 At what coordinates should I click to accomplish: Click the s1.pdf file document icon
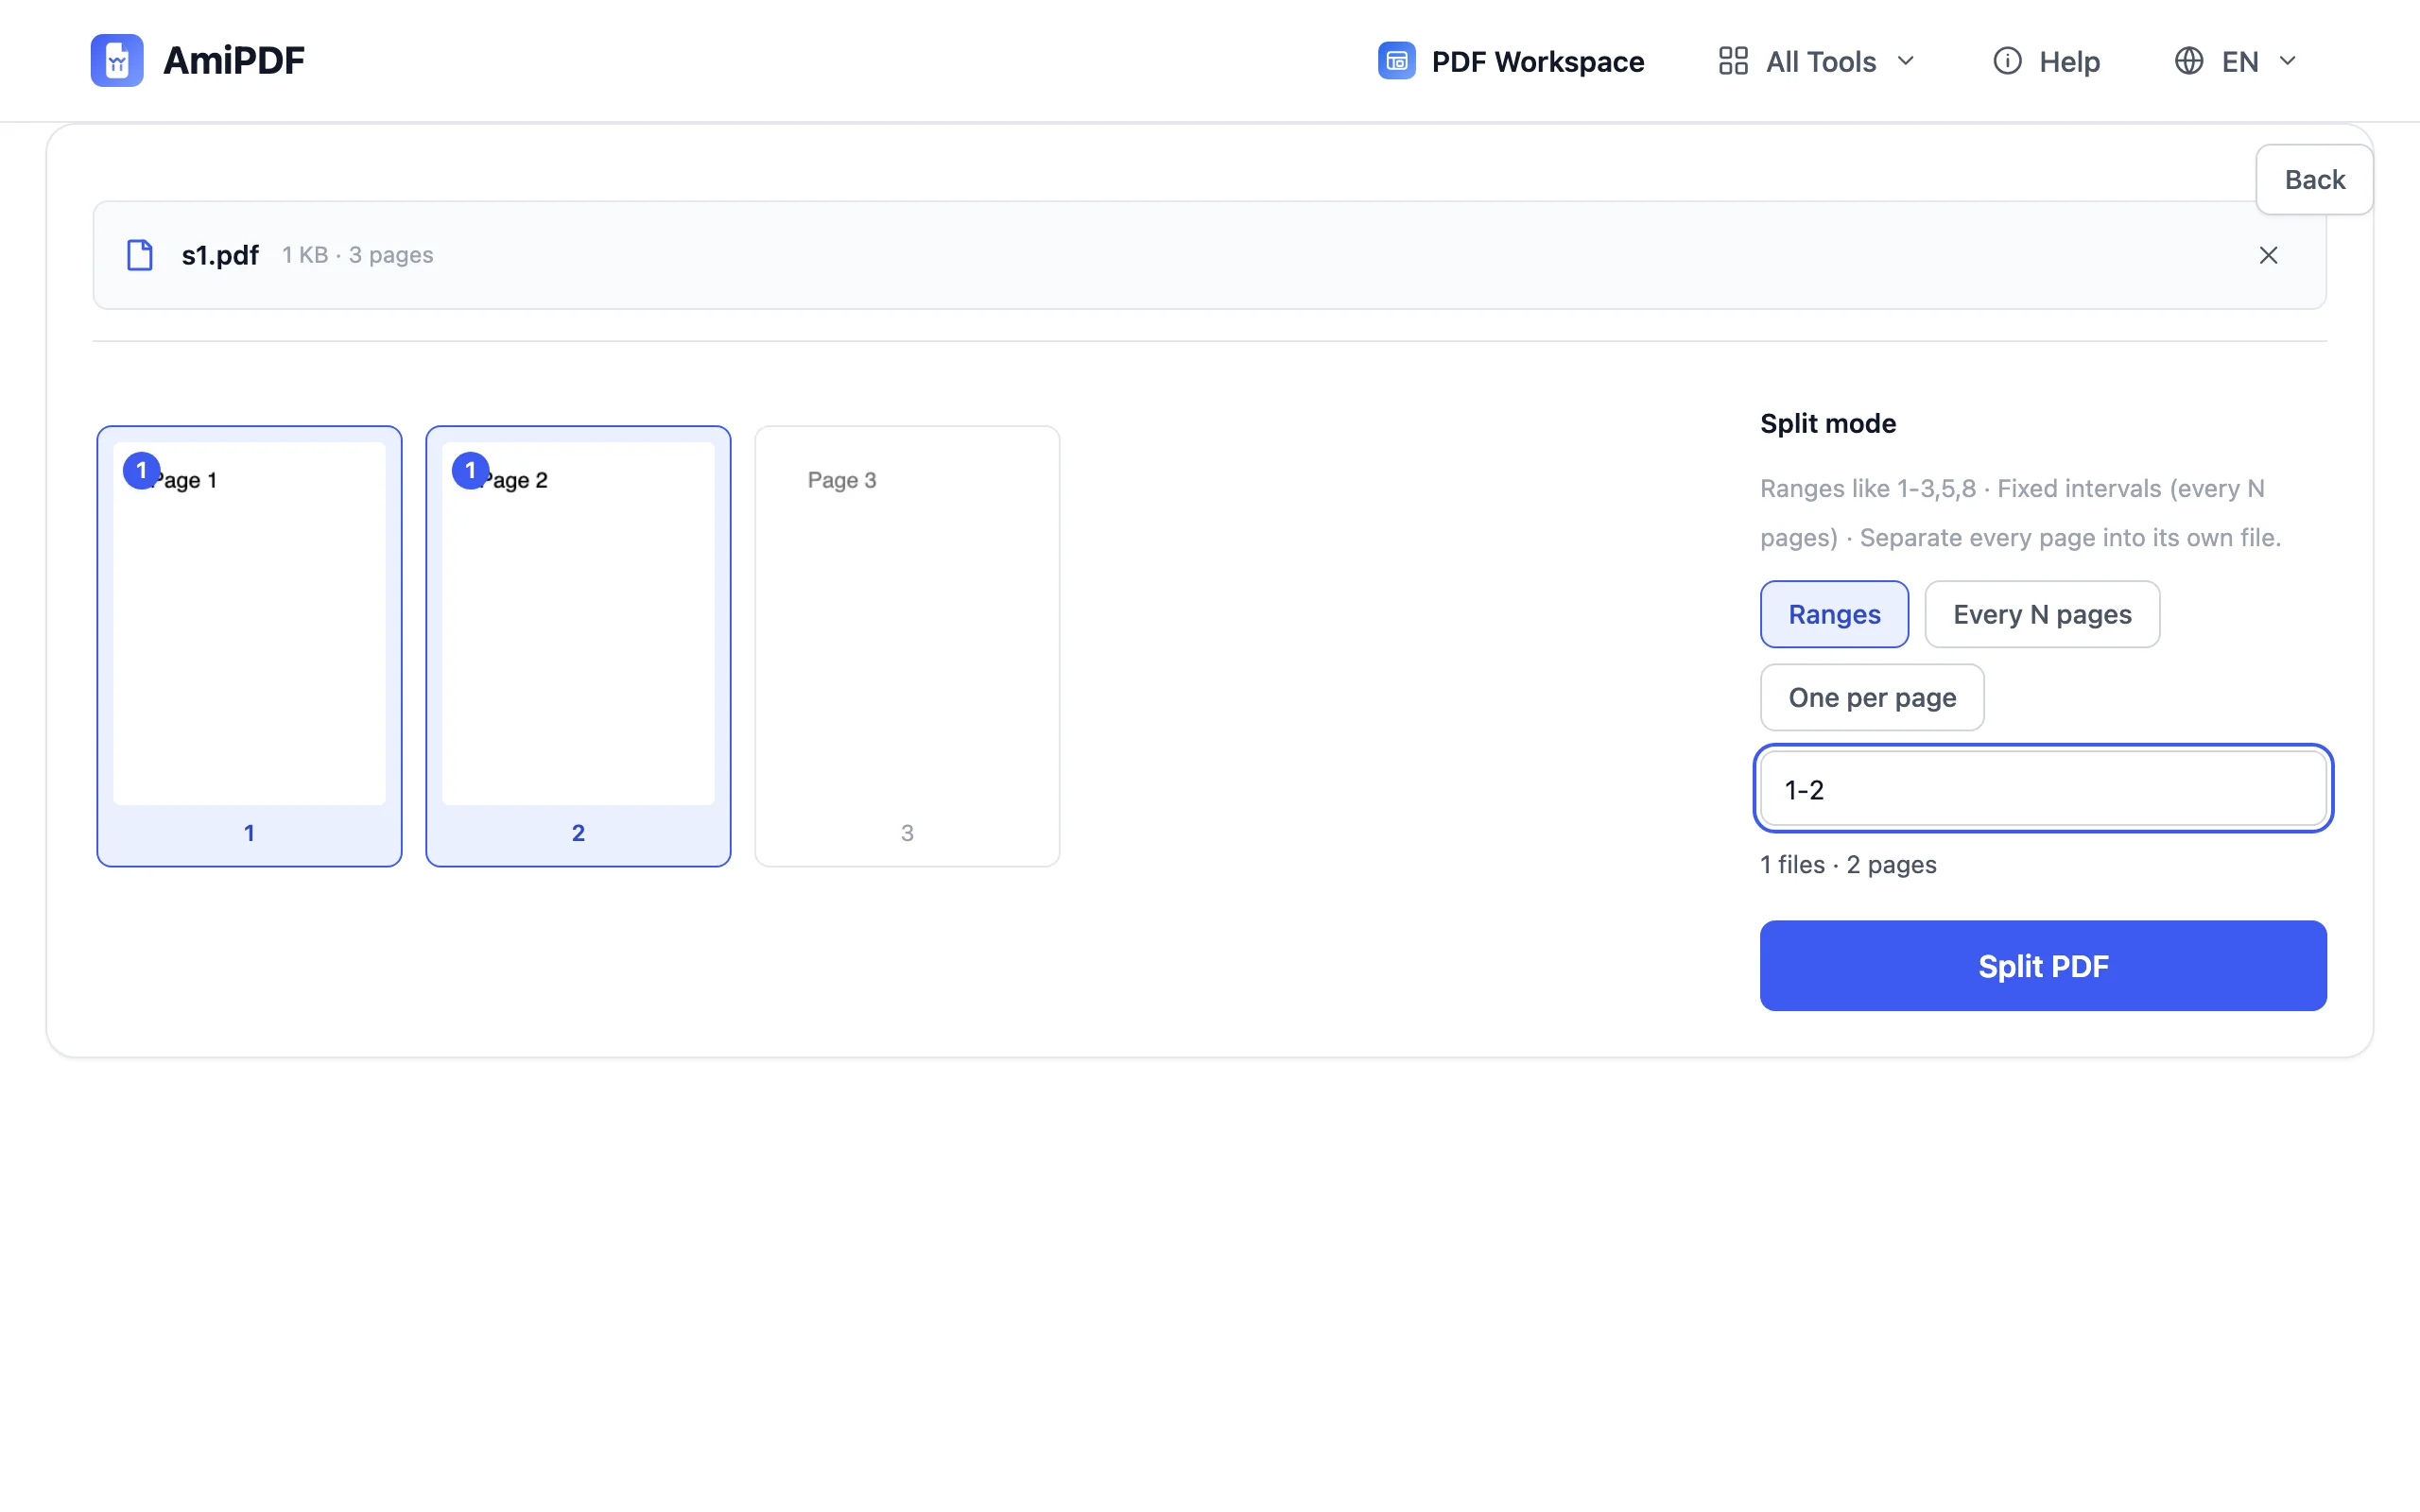pos(140,255)
